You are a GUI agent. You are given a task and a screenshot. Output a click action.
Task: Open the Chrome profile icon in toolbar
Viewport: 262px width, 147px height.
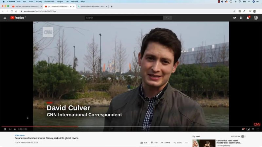click(x=254, y=11)
